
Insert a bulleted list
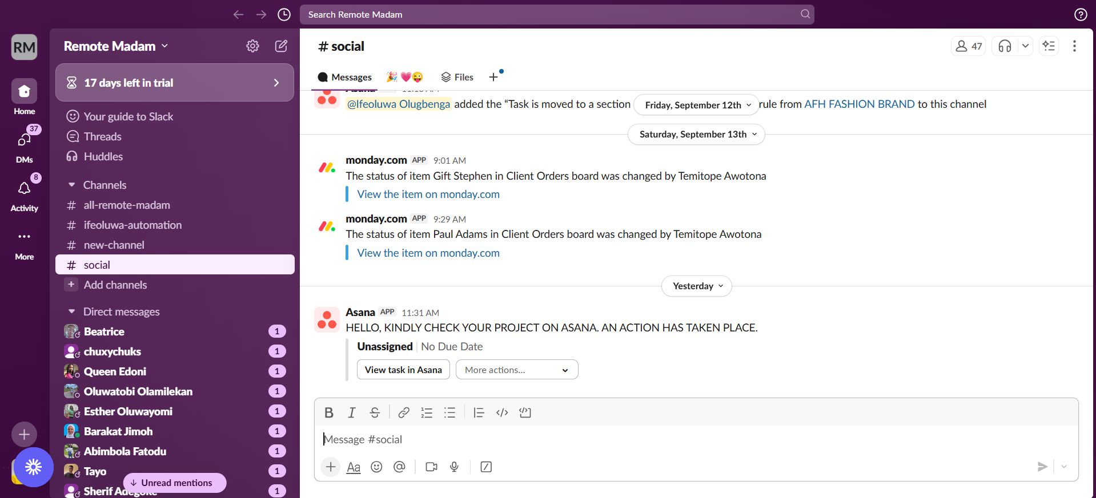[x=450, y=412]
